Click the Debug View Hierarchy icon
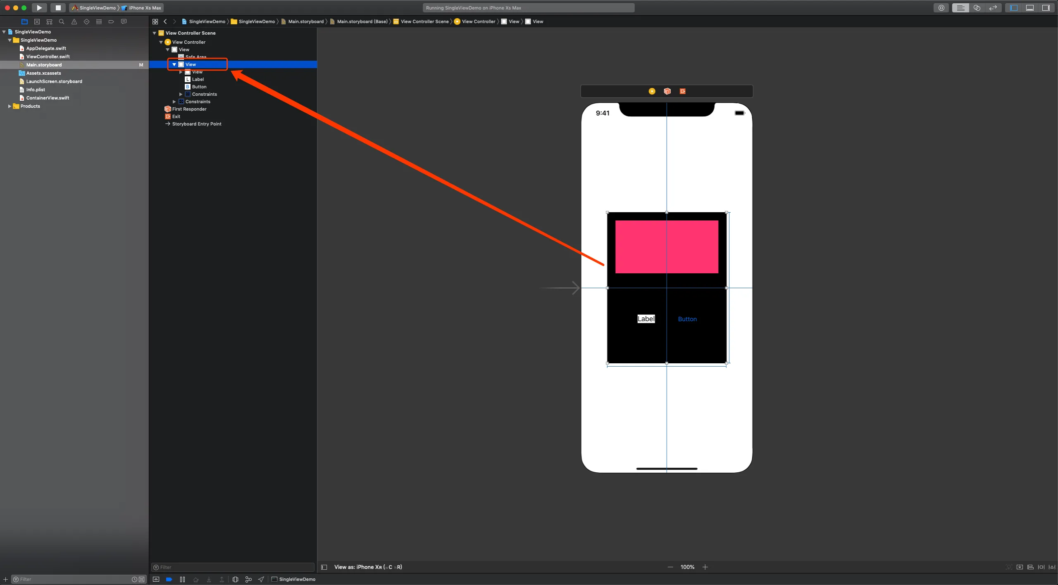This screenshot has height=585, width=1058. [235, 579]
